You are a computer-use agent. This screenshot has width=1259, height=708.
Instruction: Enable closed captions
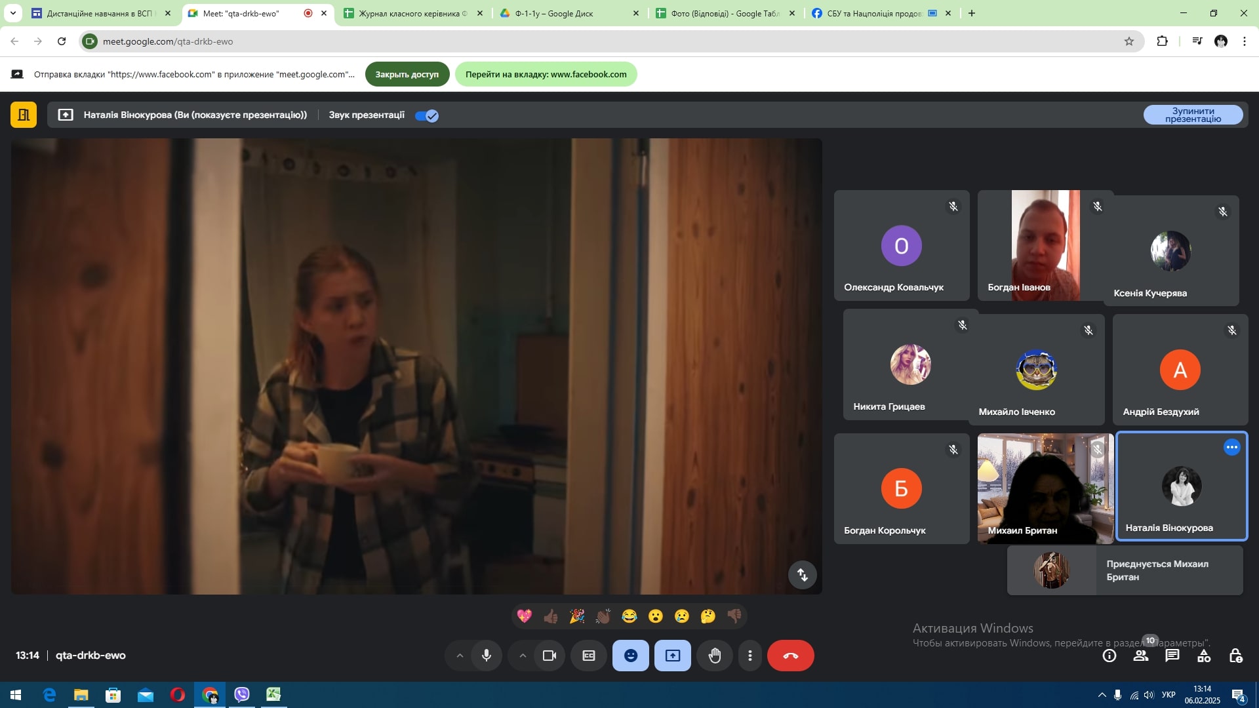pos(589,656)
